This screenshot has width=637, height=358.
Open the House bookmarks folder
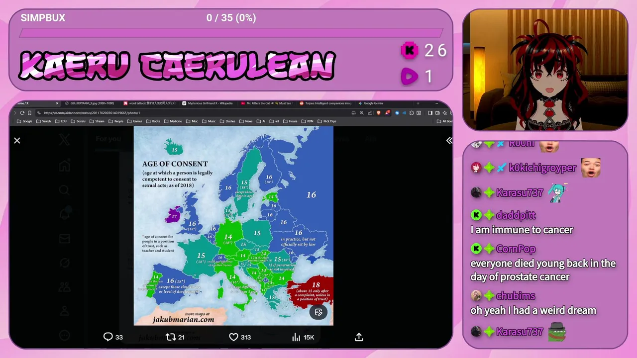290,121
